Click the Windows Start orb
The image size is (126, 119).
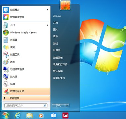(5, 116)
